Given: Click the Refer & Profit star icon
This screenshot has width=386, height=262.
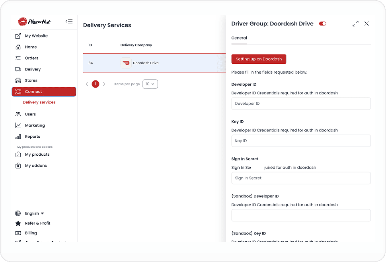Looking at the screenshot, I should point(18,223).
